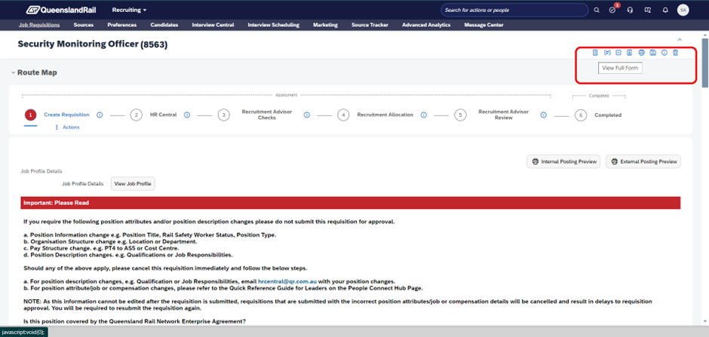The image size is (709, 337).
Task: Click the 'Security Monitoring Officer (8563)' title
Action: [x=93, y=44]
